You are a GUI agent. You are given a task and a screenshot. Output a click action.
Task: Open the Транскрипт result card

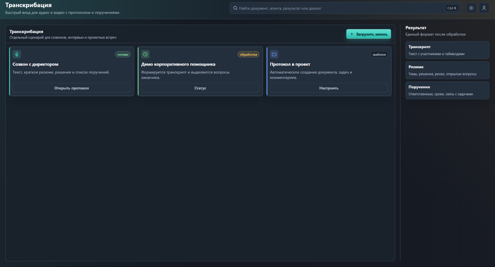point(447,50)
